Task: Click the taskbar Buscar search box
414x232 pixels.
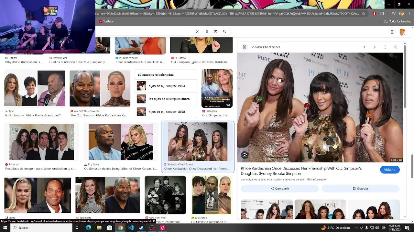Action: (41, 228)
